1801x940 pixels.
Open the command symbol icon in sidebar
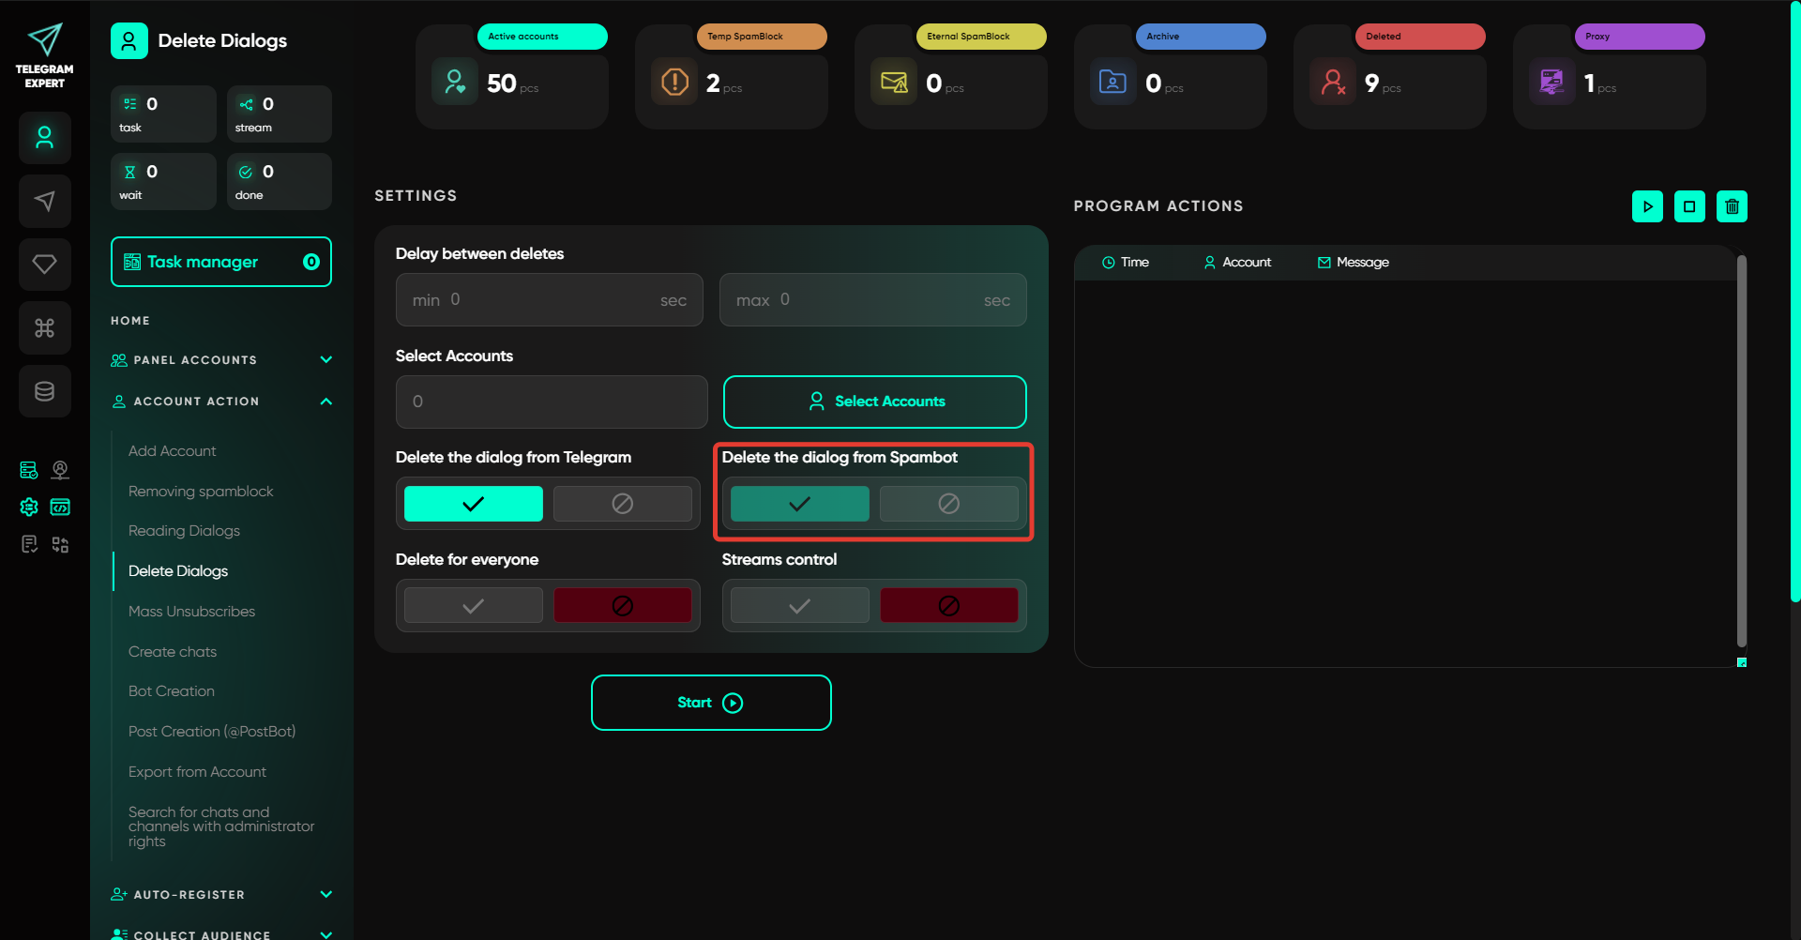pos(44,327)
